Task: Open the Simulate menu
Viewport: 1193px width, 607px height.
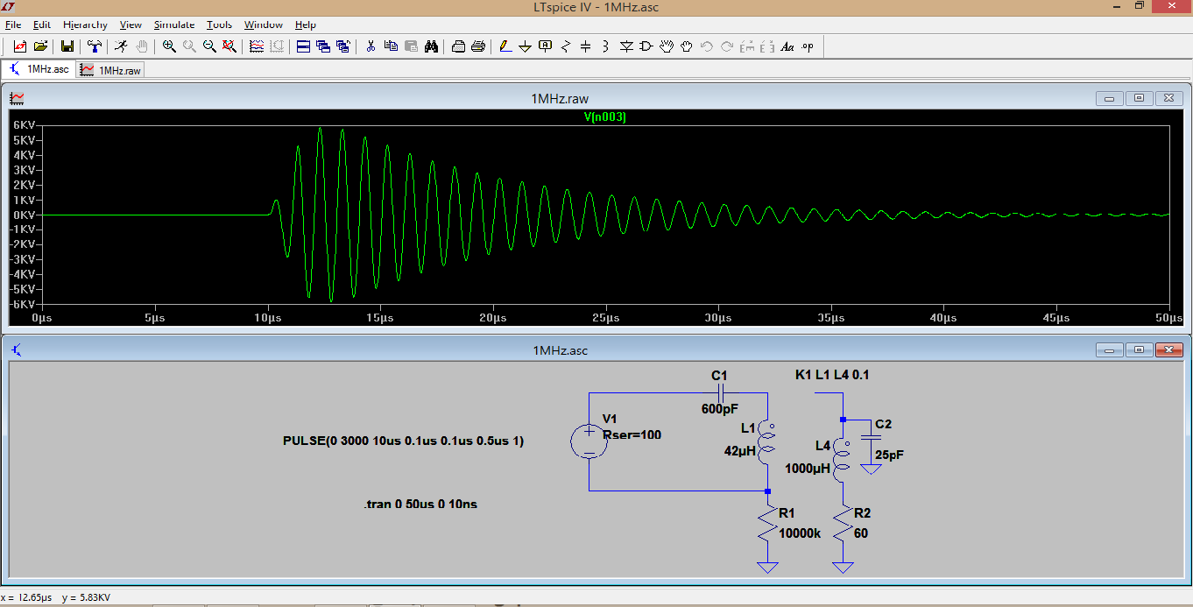Action: [174, 25]
